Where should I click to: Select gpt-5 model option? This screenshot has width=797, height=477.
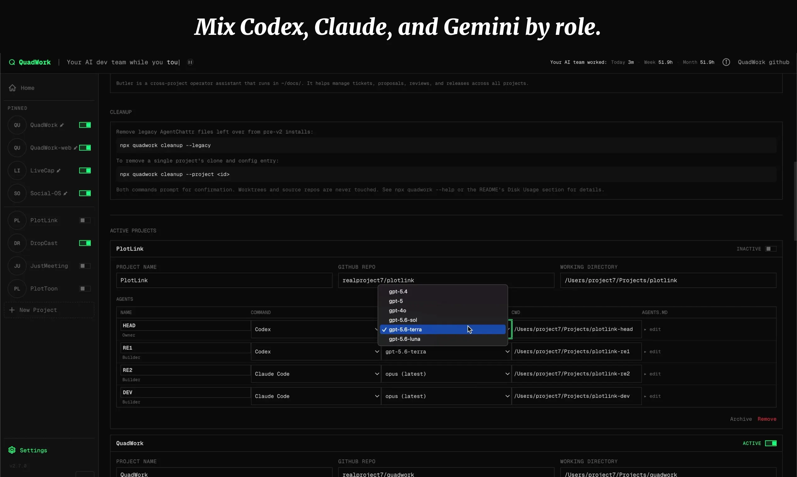pyautogui.click(x=442, y=301)
